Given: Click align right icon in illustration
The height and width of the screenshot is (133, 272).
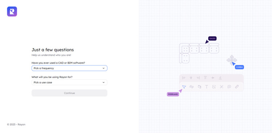Looking at the screenshot, I should point(198,78).
